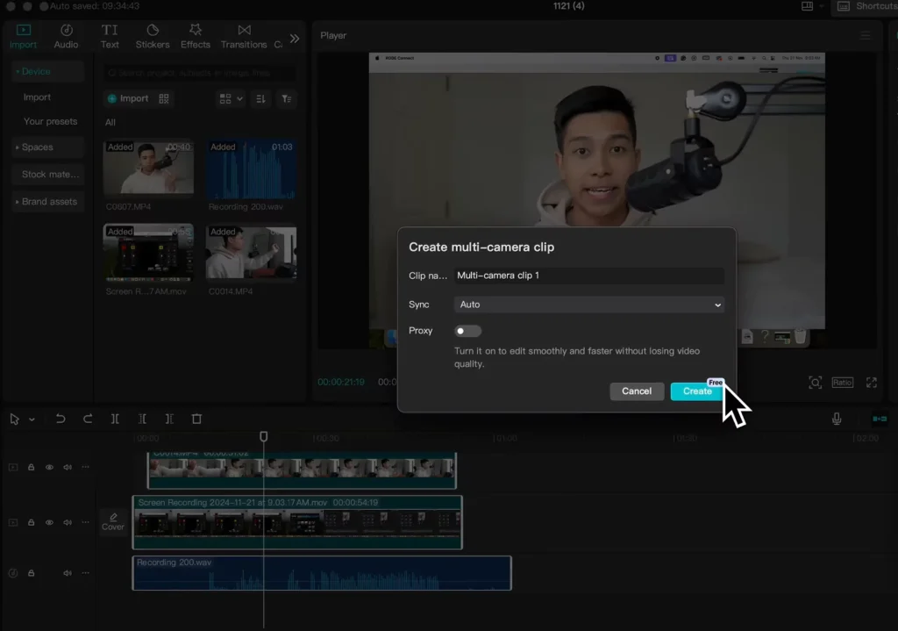Viewport: 898px width, 631px height.
Task: Open audio track more options
Action: click(x=85, y=573)
